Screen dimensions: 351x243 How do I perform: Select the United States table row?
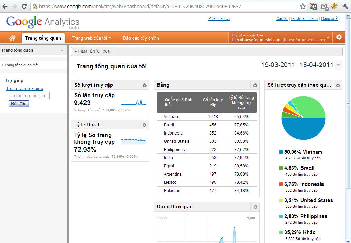tap(207, 141)
